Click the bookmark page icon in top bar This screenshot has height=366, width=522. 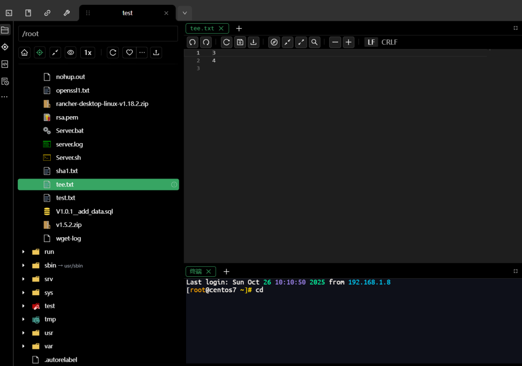pos(29,13)
